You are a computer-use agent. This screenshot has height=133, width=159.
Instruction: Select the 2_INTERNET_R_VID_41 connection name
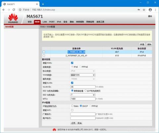click(77, 56)
